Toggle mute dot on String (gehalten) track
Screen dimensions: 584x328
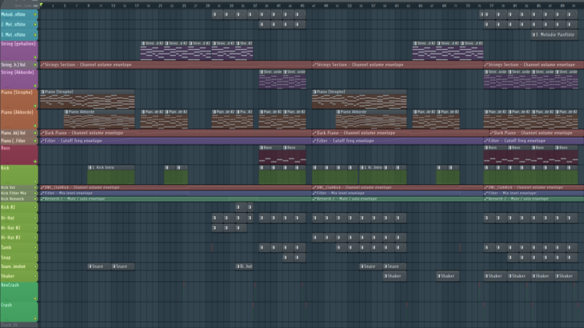tap(35, 58)
